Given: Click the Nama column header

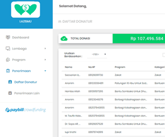Looking at the screenshot, I should tap(69, 67).
